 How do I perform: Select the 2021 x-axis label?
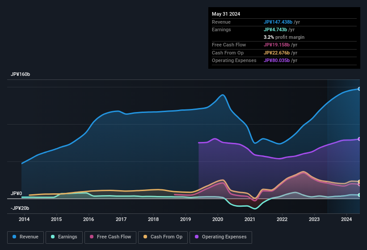(250, 219)
